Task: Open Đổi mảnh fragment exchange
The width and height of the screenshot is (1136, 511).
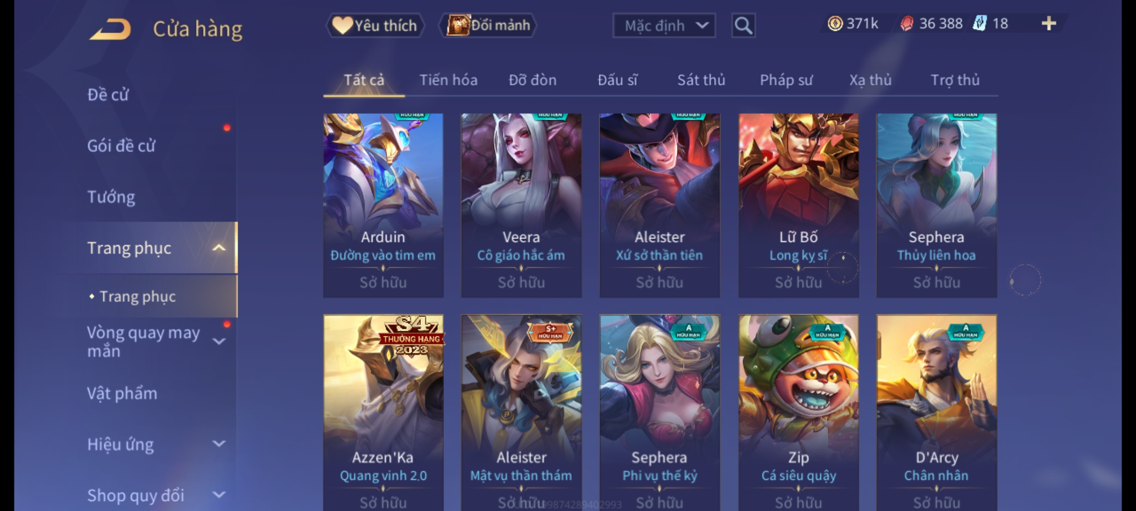Action: click(488, 26)
